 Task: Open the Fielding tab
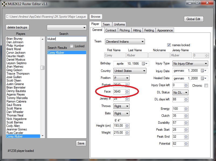(x=149, y=30)
